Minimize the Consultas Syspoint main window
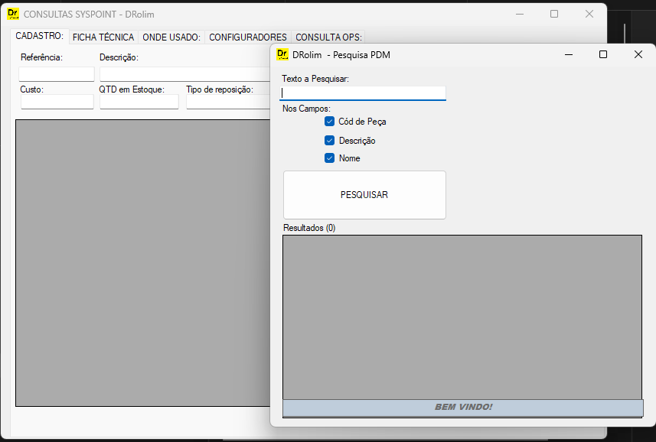656x442 pixels. pos(520,14)
